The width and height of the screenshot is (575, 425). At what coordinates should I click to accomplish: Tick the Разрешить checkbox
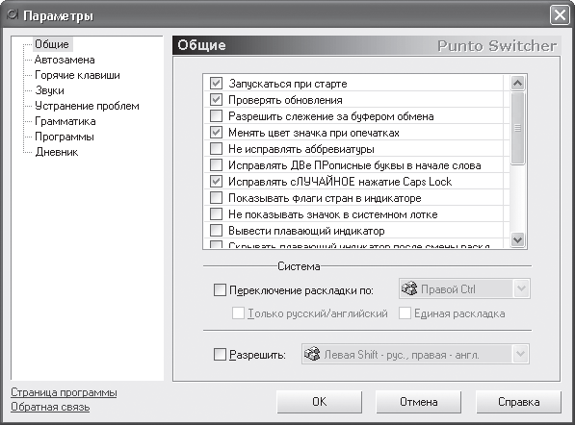[220, 354]
